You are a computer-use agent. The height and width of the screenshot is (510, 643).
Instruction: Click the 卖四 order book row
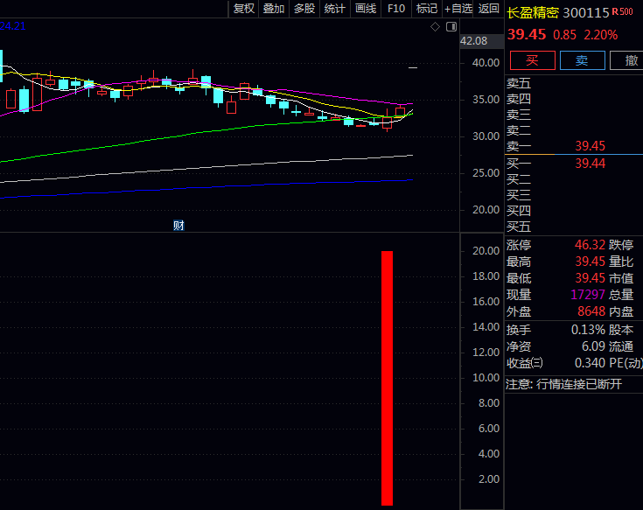[574, 99]
